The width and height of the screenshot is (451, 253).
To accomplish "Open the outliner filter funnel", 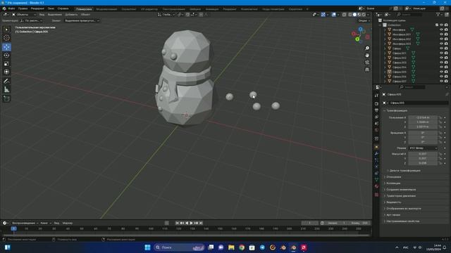I will pyautogui.click(x=438, y=14).
